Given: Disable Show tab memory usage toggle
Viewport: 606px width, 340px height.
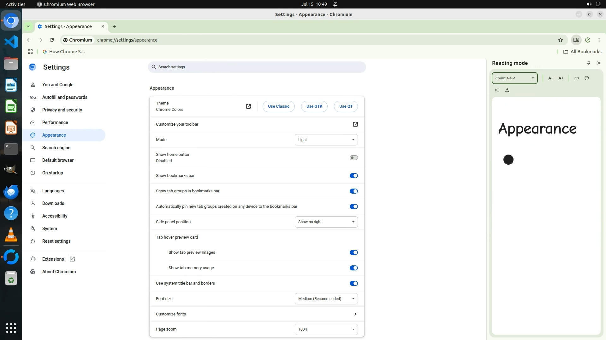Looking at the screenshot, I should (353, 268).
